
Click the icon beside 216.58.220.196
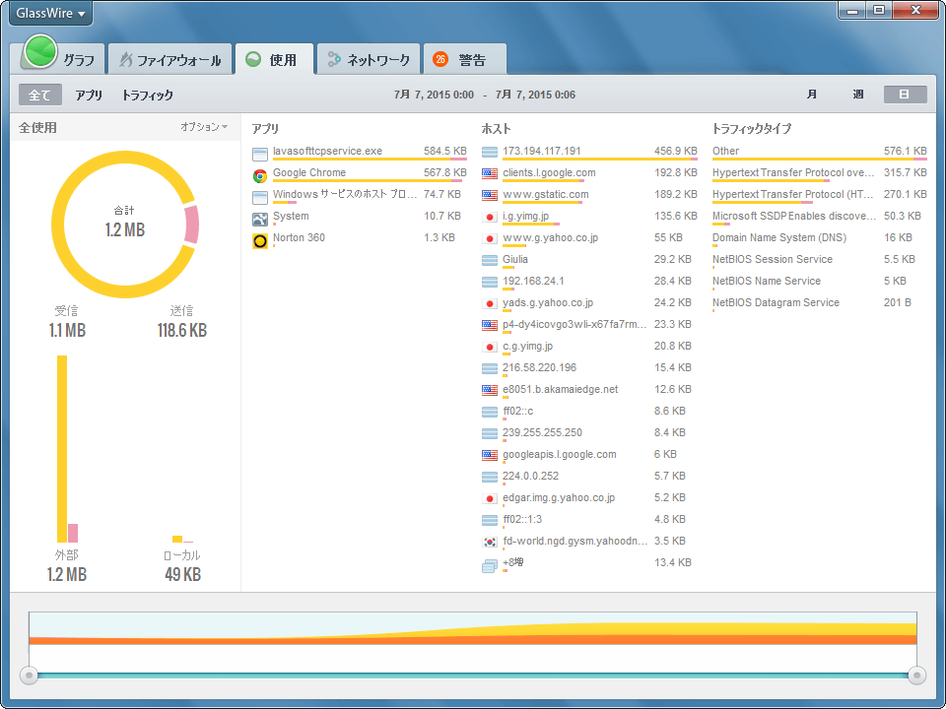tap(490, 369)
